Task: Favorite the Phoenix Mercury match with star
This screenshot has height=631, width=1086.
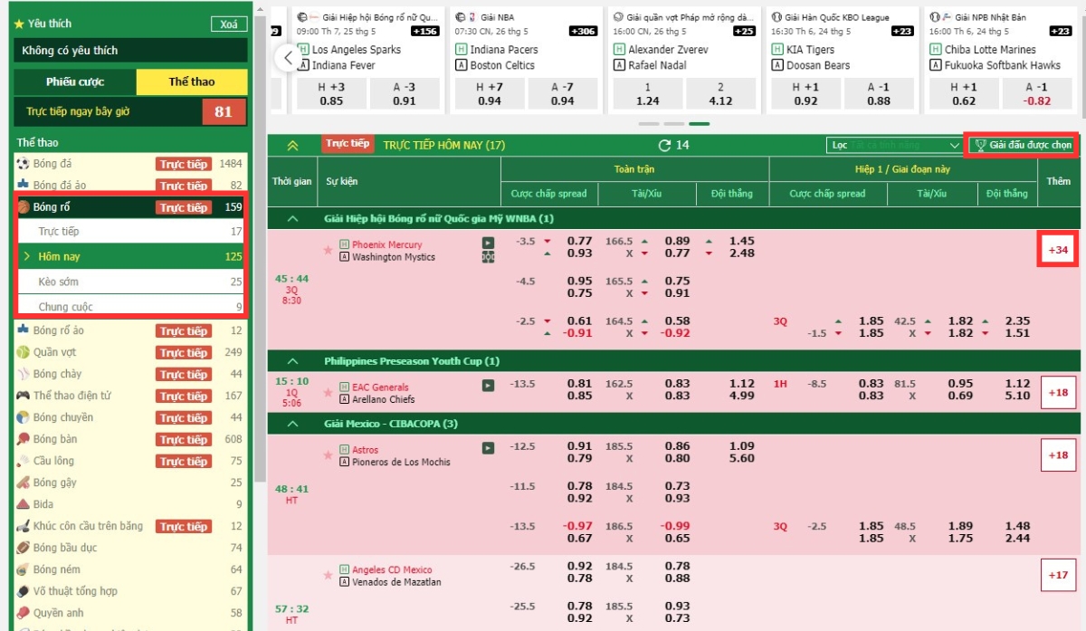Action: [328, 251]
